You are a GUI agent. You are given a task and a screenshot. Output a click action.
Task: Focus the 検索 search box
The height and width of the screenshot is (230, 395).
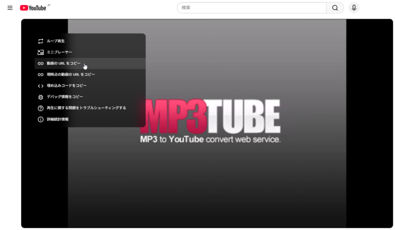[x=251, y=8]
